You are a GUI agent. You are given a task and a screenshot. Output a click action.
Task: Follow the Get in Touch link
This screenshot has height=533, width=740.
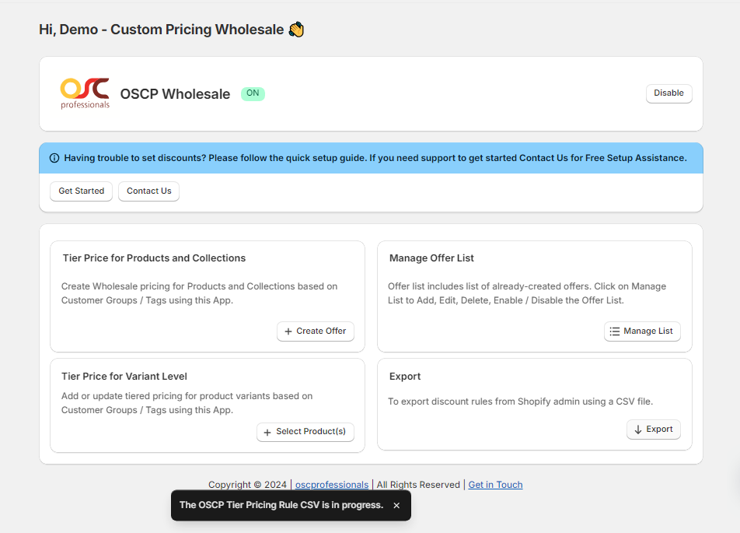point(495,485)
